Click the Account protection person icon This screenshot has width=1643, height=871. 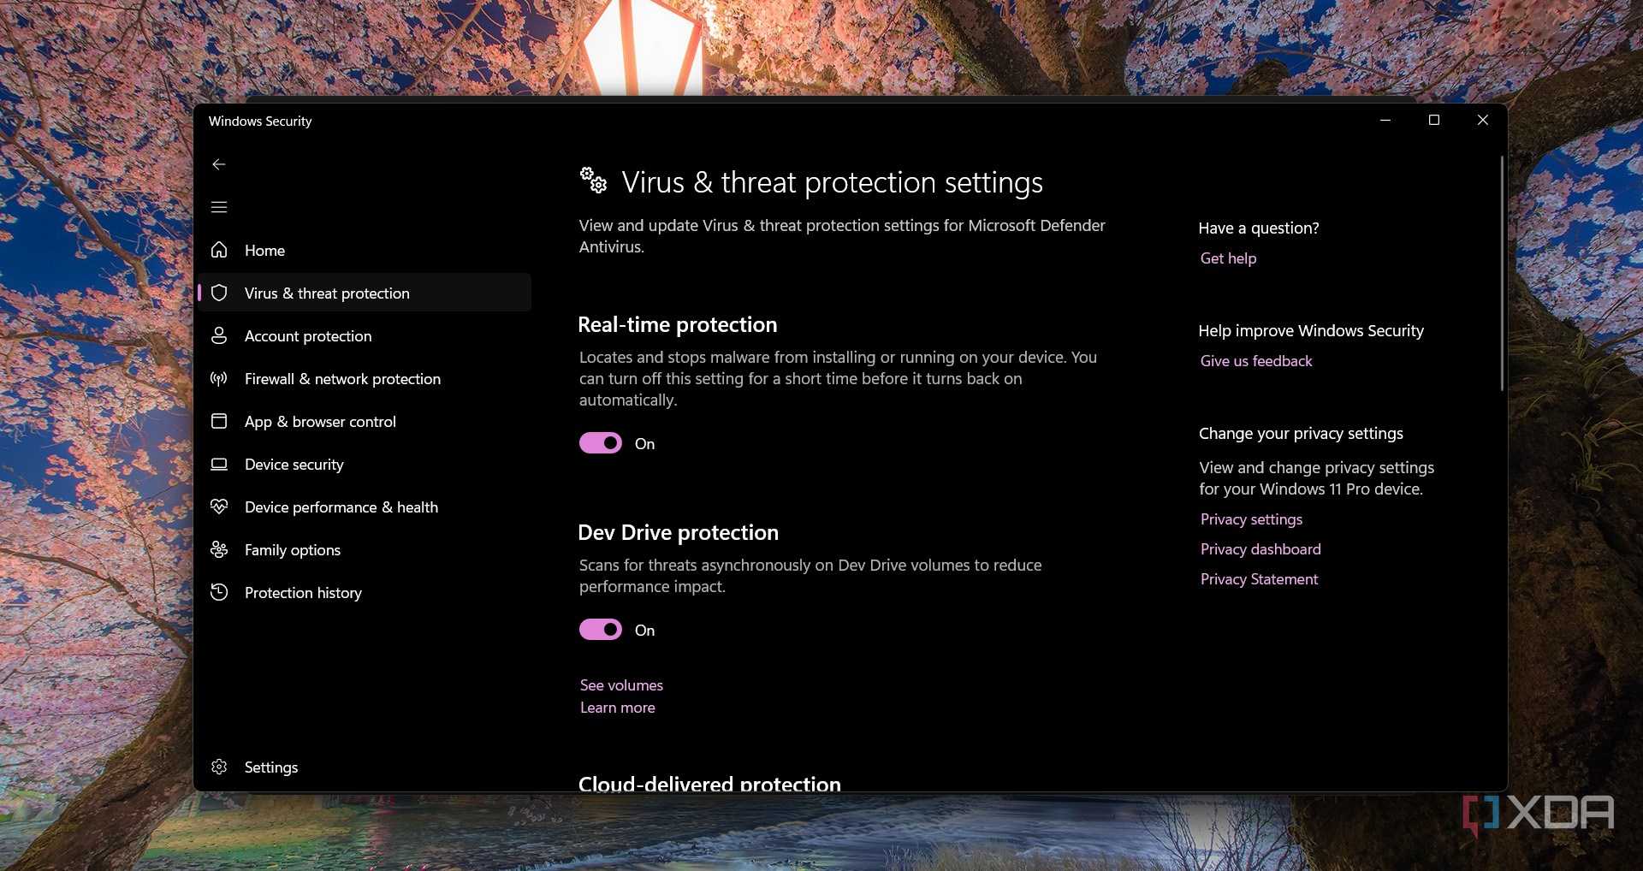pyautogui.click(x=219, y=335)
